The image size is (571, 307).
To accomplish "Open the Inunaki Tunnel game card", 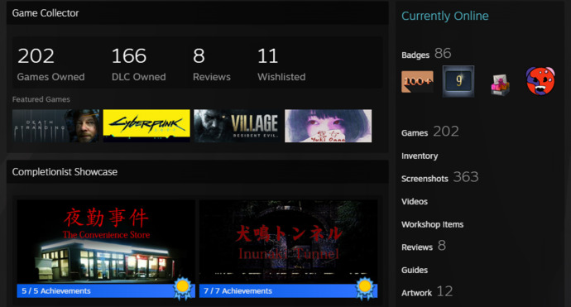I will tap(289, 242).
